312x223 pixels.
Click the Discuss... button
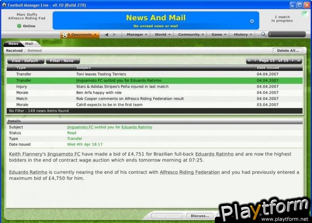point(200,216)
